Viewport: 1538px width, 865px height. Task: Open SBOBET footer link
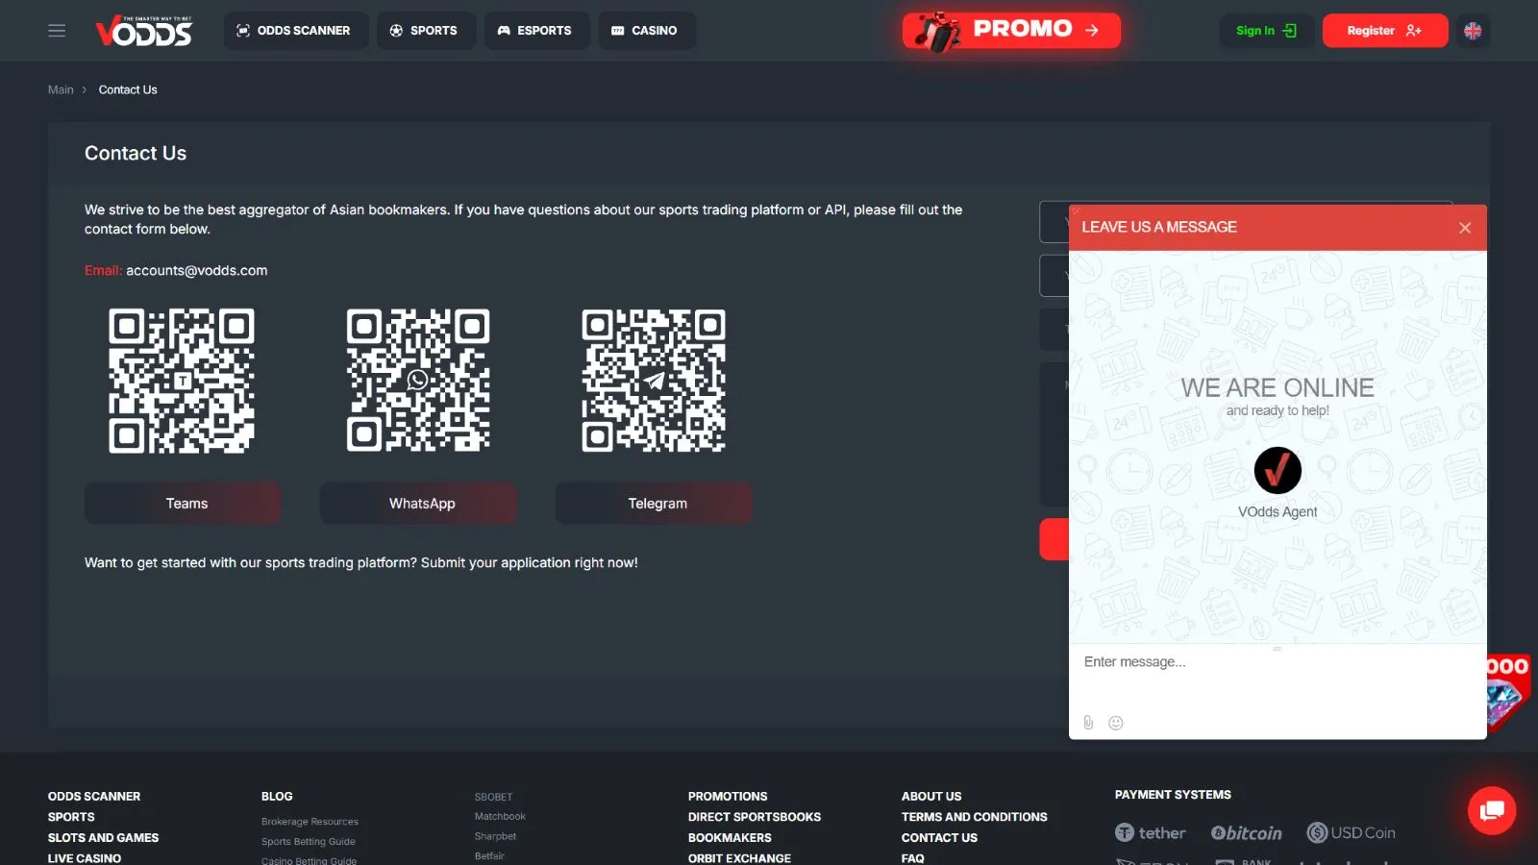(x=494, y=797)
